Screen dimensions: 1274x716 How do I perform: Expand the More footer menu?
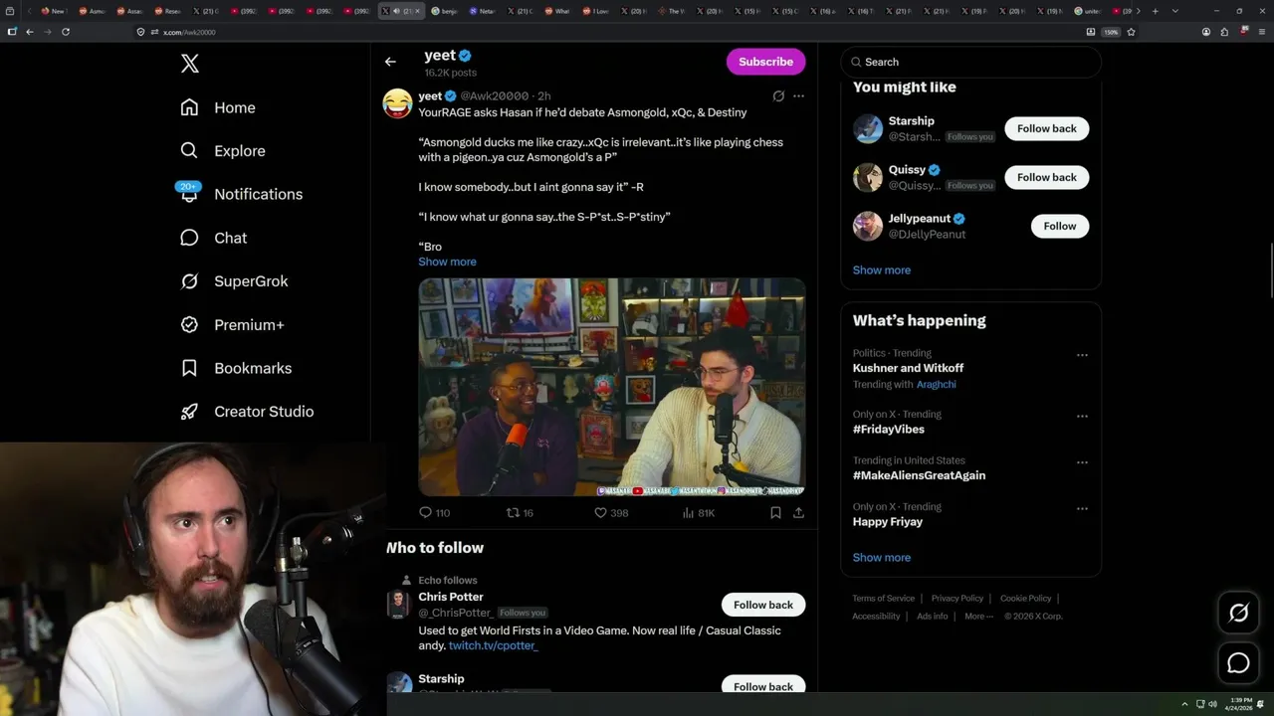click(978, 617)
